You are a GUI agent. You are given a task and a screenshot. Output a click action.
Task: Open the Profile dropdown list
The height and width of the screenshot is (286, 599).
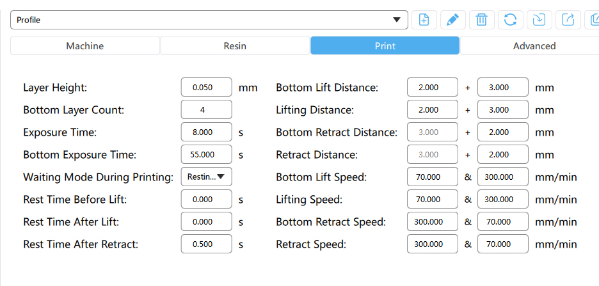click(209, 20)
